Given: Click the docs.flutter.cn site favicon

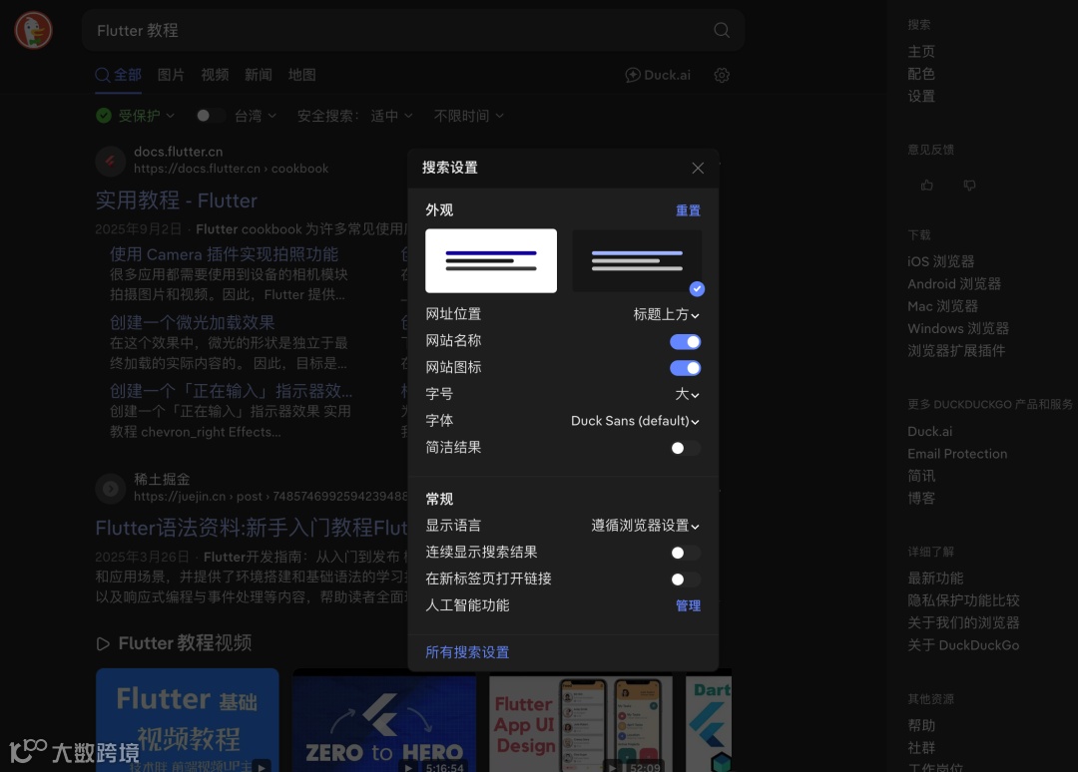Looking at the screenshot, I should coord(110,161).
